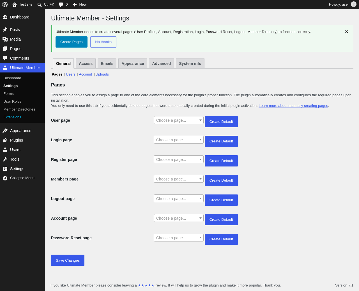The image size is (359, 291).
Task: Switch to the Appearance settings tab
Action: pyautogui.click(x=133, y=64)
